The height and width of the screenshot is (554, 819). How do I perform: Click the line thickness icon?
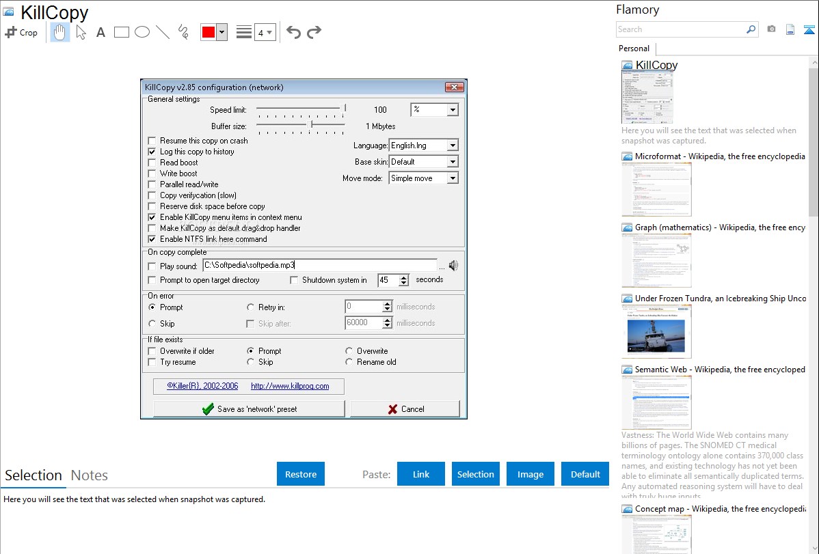click(x=244, y=32)
